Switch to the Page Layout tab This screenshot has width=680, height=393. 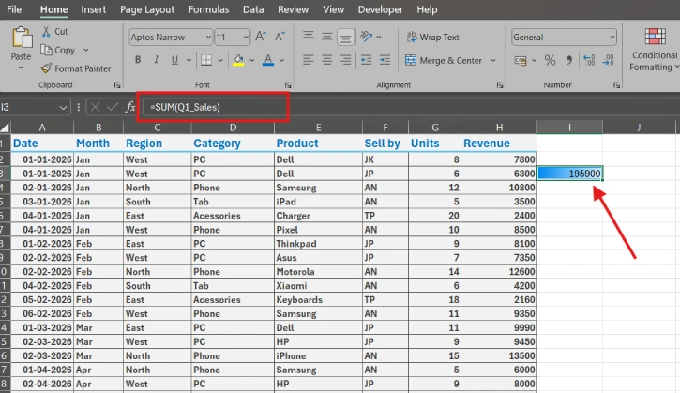[x=147, y=9]
